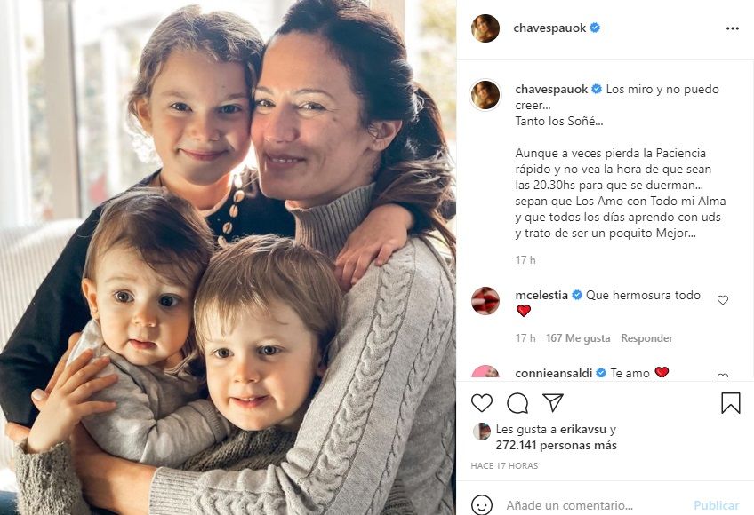Like connieansaldi's comment heart
Image resolution: width=754 pixels, height=515 pixels.
[x=723, y=376]
